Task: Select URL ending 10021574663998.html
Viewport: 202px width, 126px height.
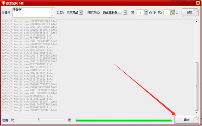Action: coord(29,56)
